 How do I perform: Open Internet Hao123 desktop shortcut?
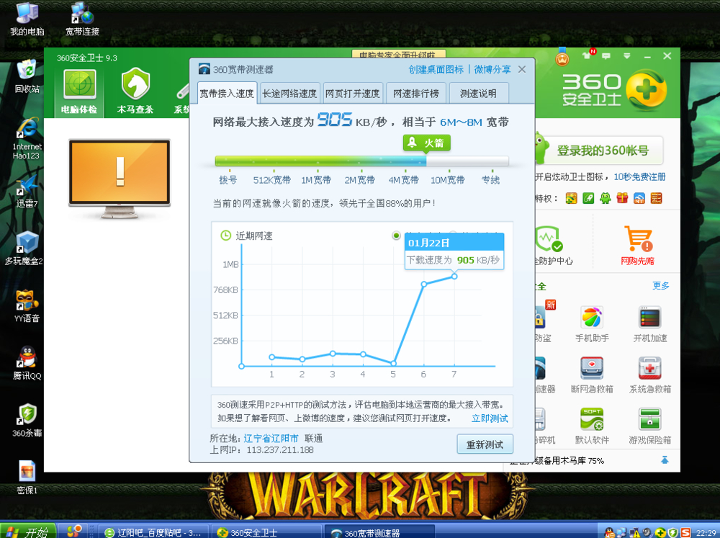(x=27, y=138)
